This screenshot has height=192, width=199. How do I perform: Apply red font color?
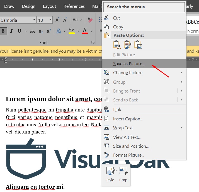click(85, 31)
